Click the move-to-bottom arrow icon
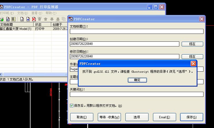This screenshot has width=214, height=128. point(58,19)
